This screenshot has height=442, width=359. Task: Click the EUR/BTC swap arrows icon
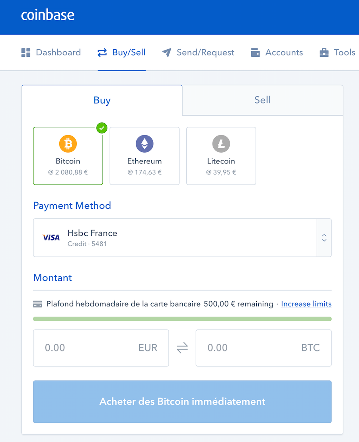[x=182, y=348]
